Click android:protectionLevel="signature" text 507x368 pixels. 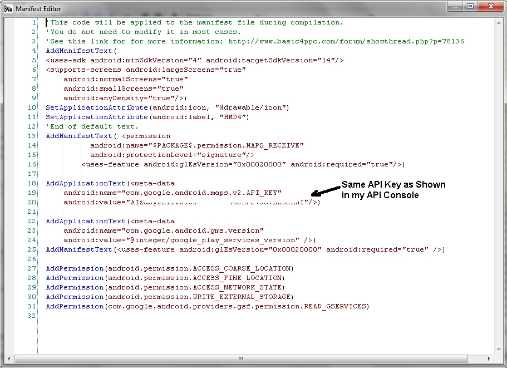173,155
